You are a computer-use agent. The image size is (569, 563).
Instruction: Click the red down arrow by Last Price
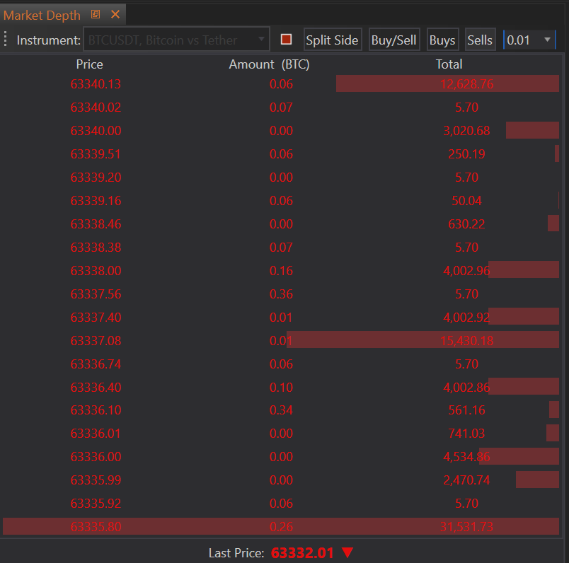pyautogui.click(x=347, y=552)
